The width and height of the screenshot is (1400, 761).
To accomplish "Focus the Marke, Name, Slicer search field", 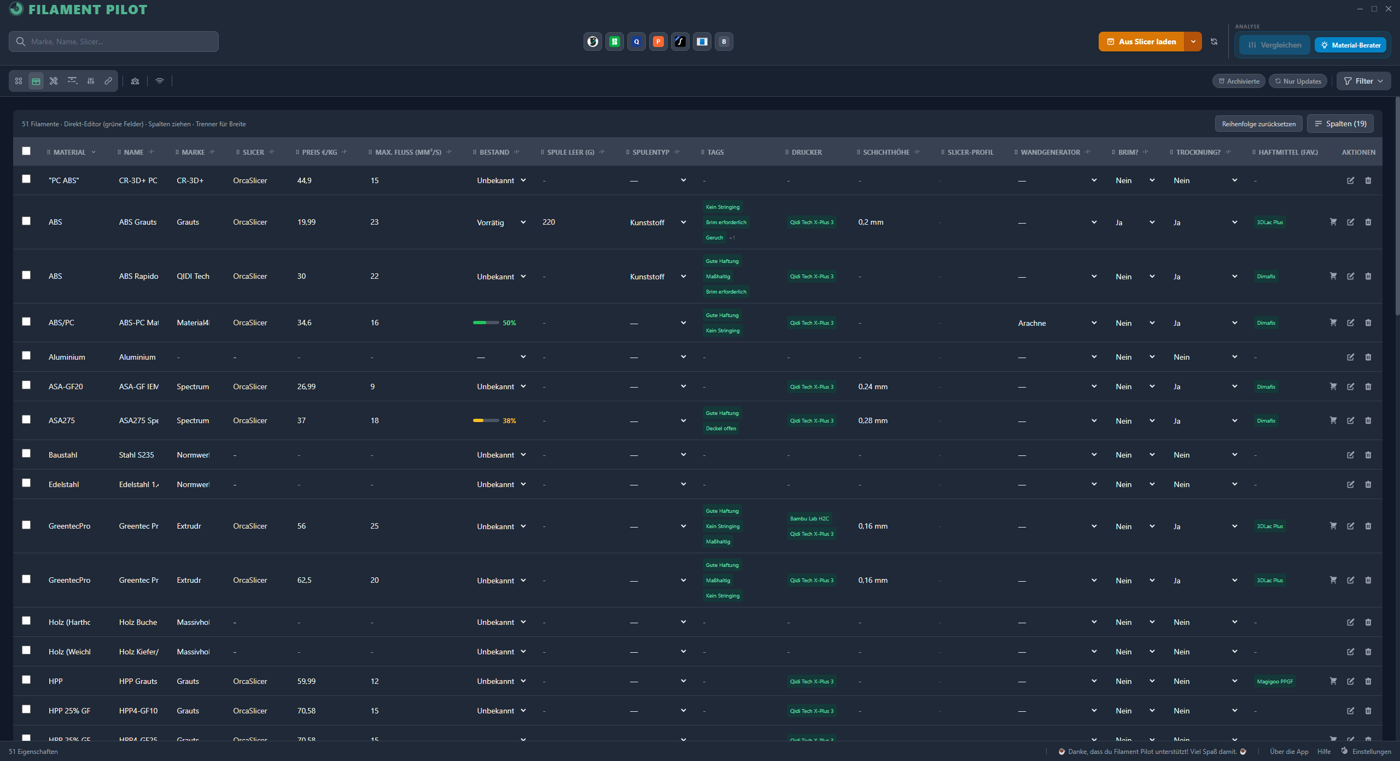I will pyautogui.click(x=114, y=42).
